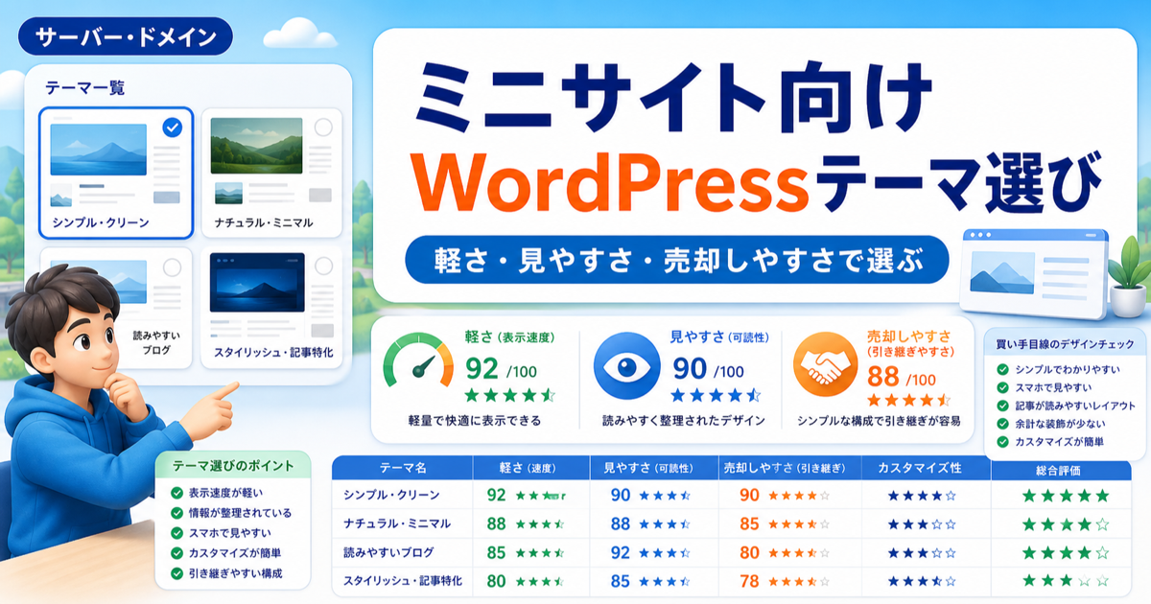
Task: Click the check icon beside 余計な装飾が少ない
Action: (1002, 424)
